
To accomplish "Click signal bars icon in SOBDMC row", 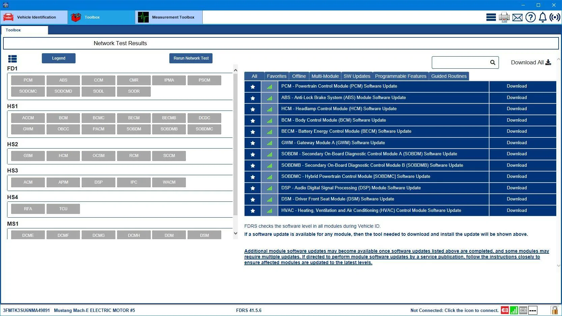I will 270,177.
